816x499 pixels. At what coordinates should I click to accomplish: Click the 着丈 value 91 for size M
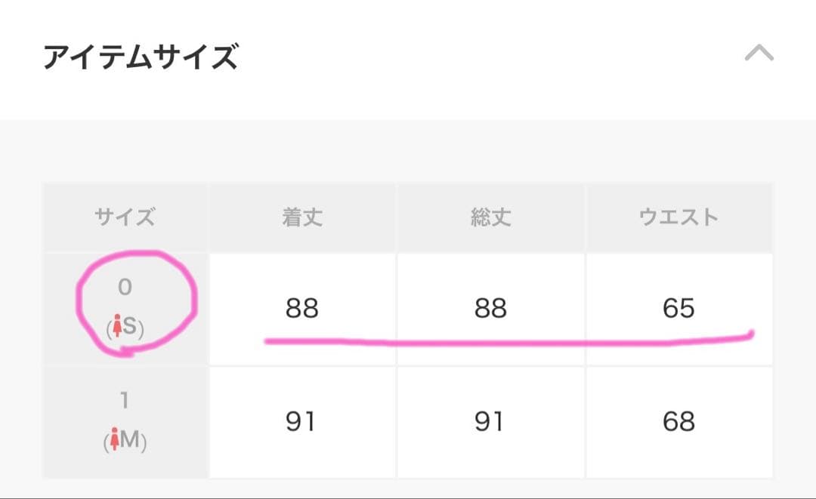pos(301,421)
